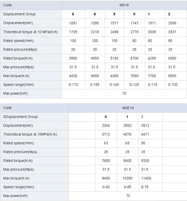
Task: Click the MSE18 code header cell
Action: pos(128,108)
